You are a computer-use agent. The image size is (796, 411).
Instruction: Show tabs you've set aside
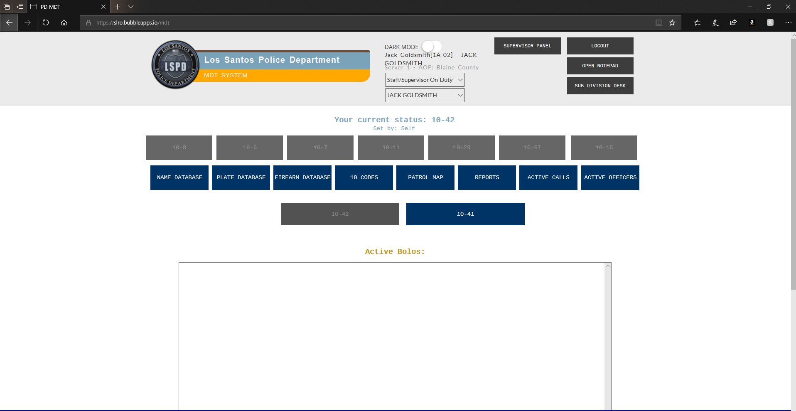(x=6, y=7)
